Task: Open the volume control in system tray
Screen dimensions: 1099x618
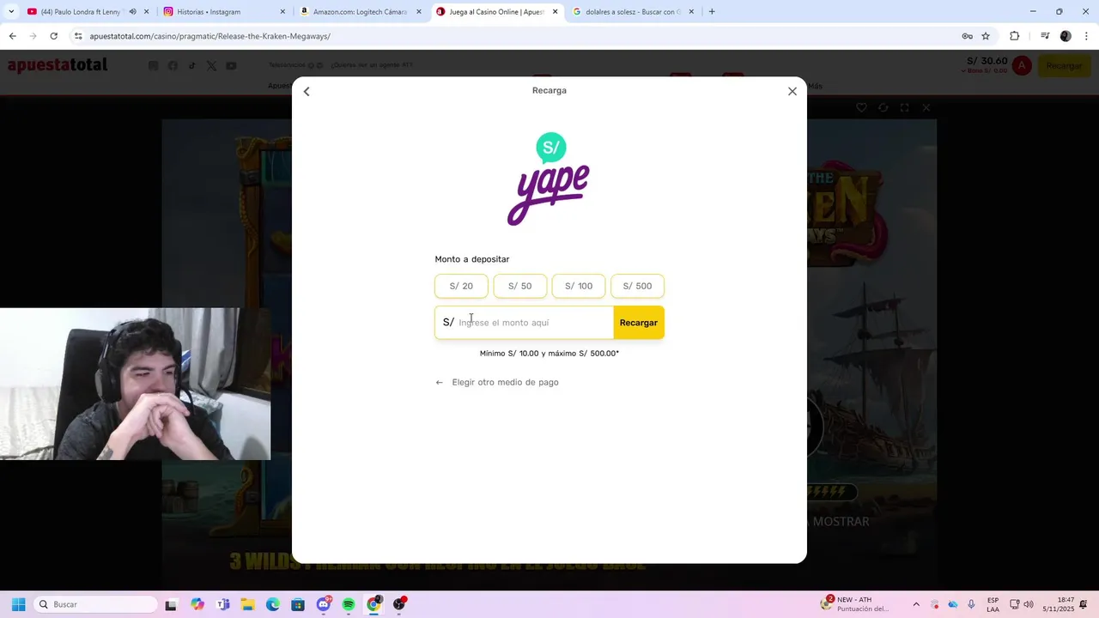Action: 1029,604
